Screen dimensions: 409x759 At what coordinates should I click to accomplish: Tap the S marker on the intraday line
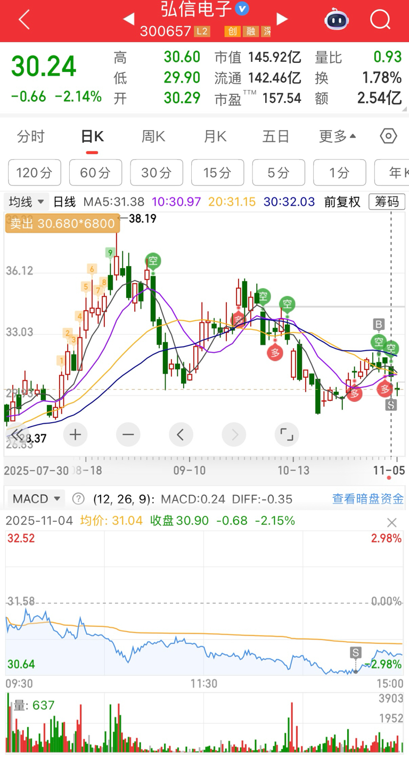click(x=355, y=652)
